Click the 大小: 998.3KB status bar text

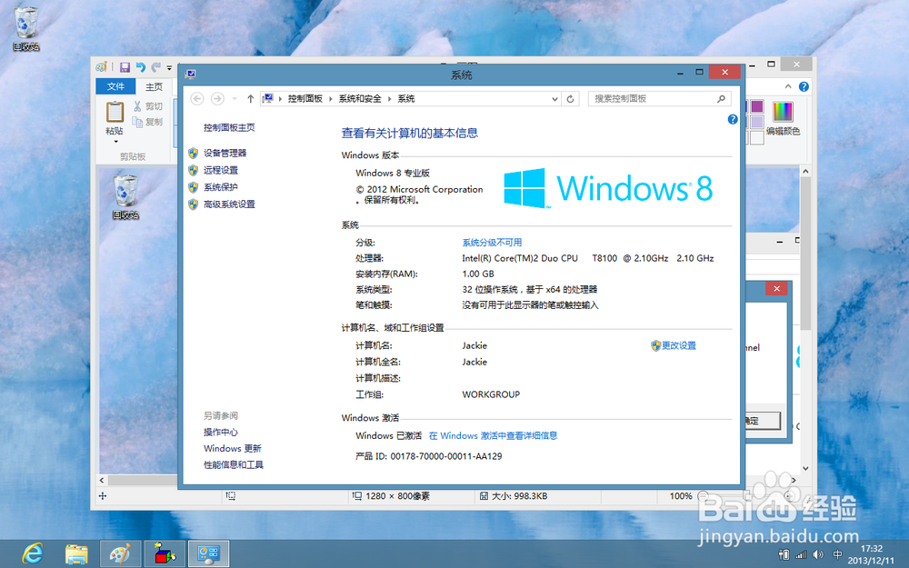coord(519,496)
